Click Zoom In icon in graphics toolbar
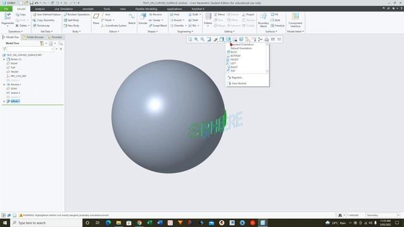Screen dimensions: 404x227 coord(196,39)
